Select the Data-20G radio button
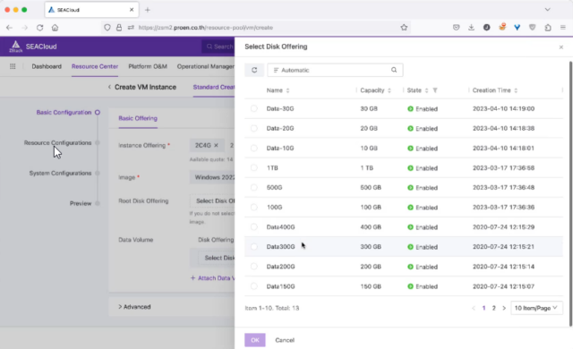 coord(254,128)
